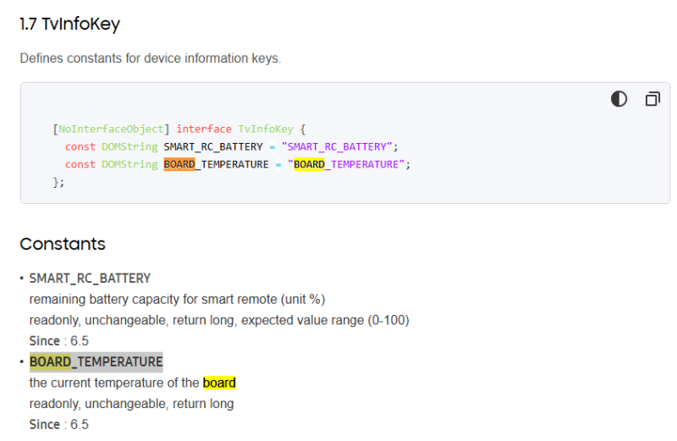Copy the TvInfoKey code snippet
The image size is (677, 441).
tap(652, 99)
